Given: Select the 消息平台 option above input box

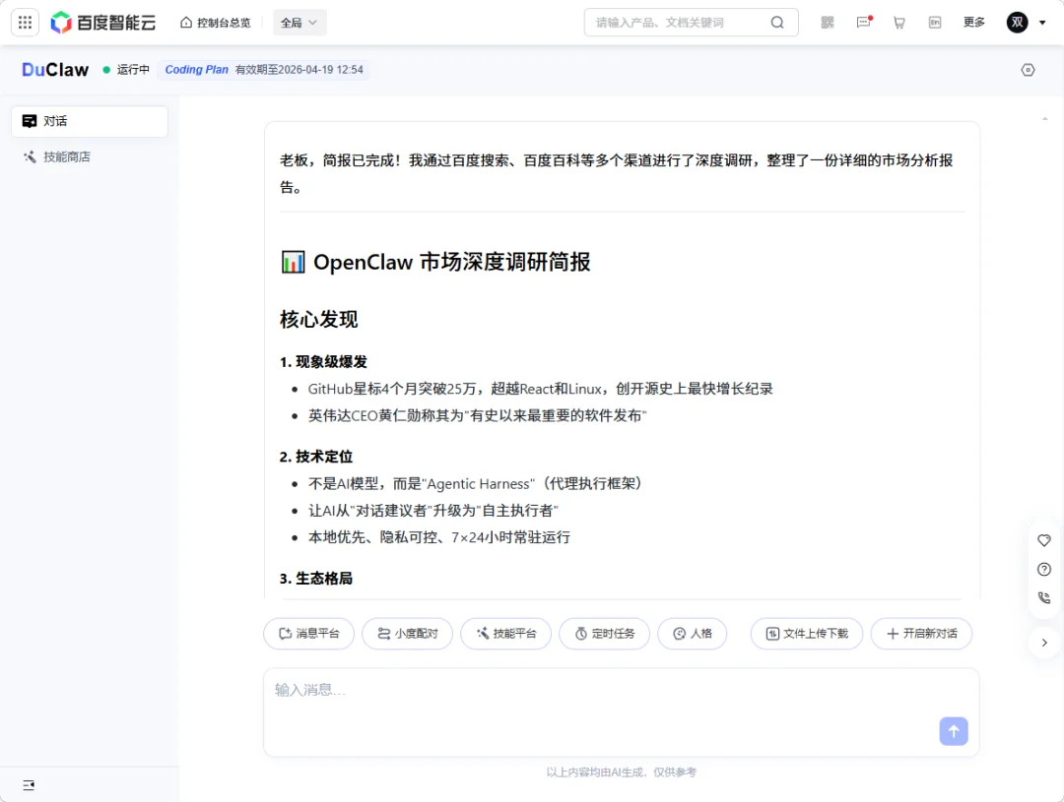Looking at the screenshot, I should (308, 634).
